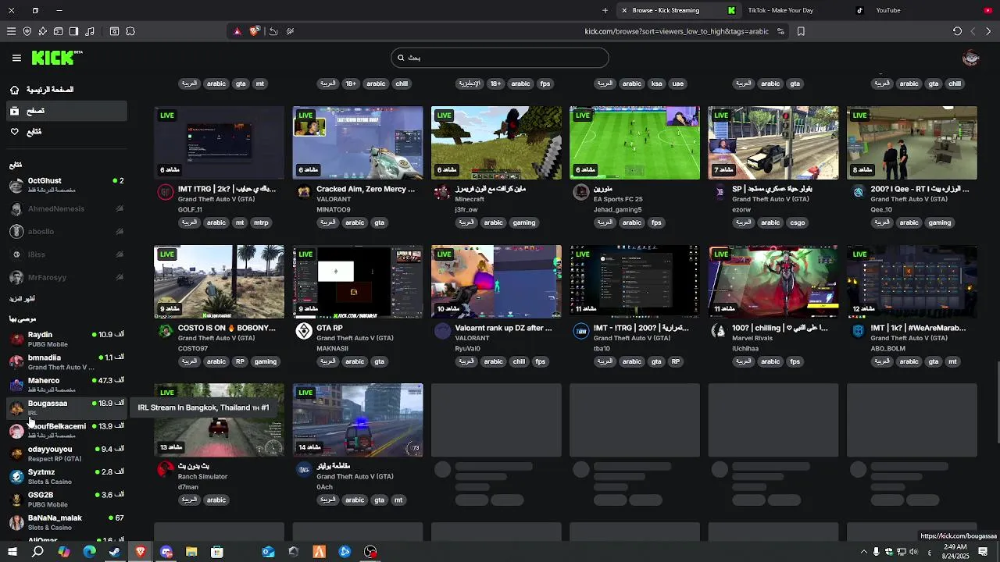Open the ABO_BOLM channel name link

(888, 349)
